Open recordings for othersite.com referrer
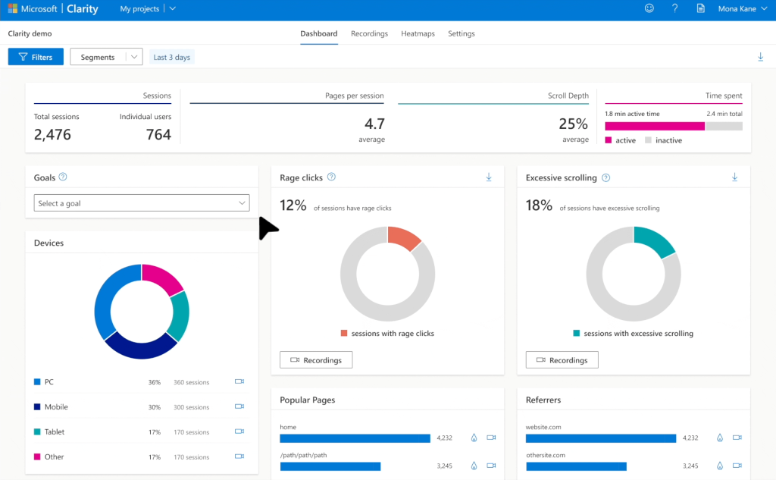Viewport: 776px width, 480px height. (737, 466)
